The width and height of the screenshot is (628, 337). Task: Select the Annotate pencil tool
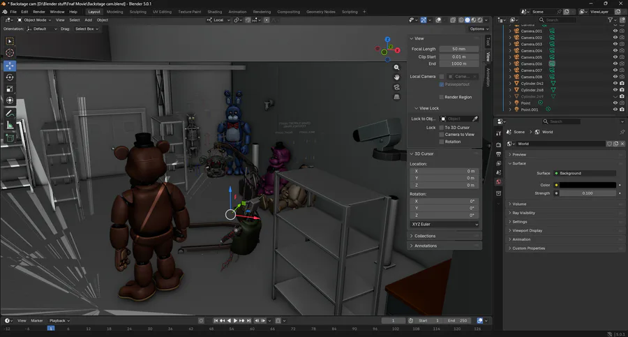point(10,114)
